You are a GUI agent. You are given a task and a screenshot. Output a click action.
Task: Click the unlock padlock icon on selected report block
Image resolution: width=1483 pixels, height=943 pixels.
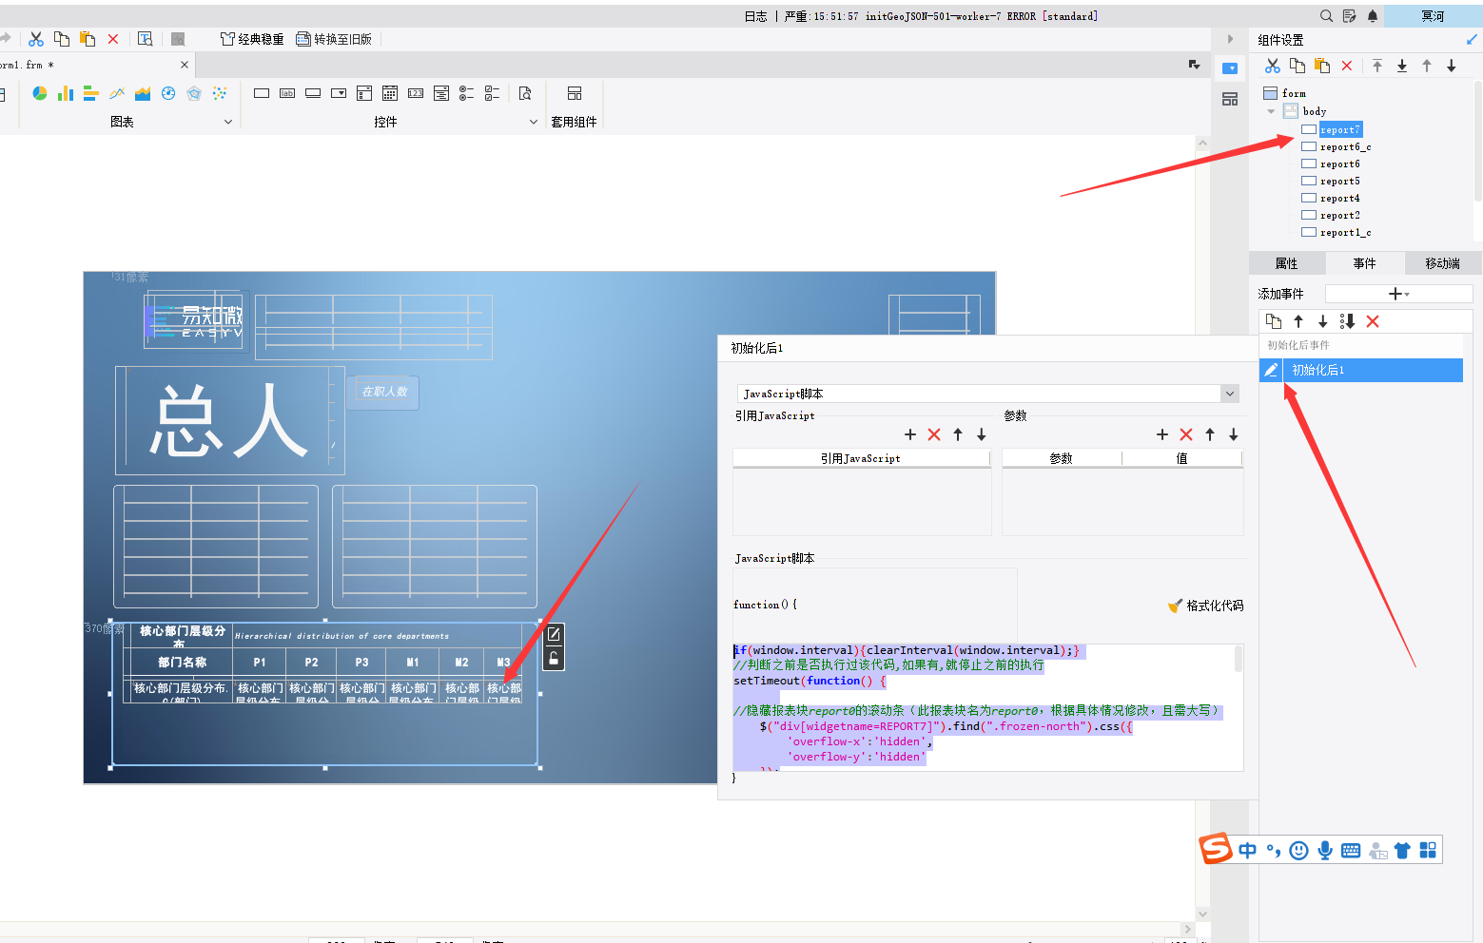coord(554,658)
